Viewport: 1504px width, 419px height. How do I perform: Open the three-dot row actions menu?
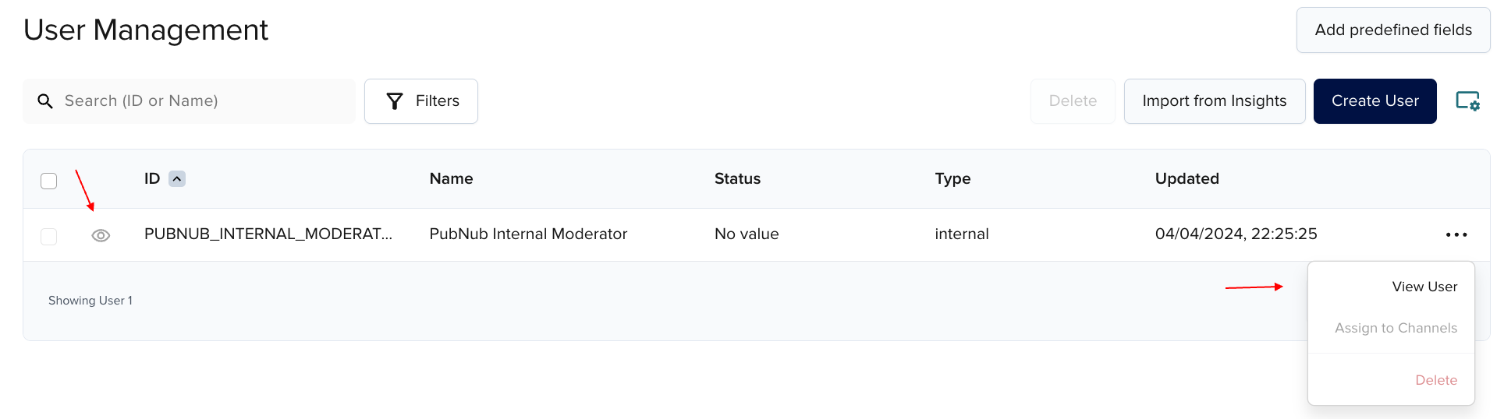pos(1456,234)
